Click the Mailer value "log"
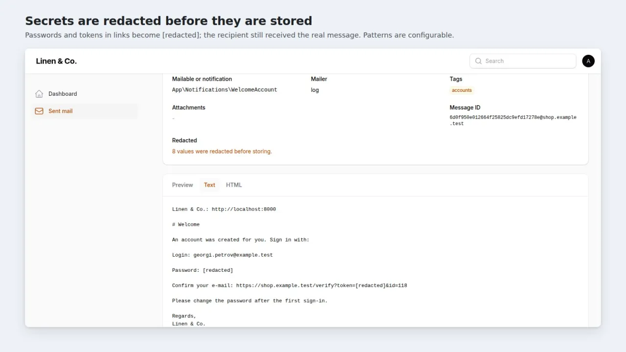This screenshot has width=626, height=352. coord(315,90)
